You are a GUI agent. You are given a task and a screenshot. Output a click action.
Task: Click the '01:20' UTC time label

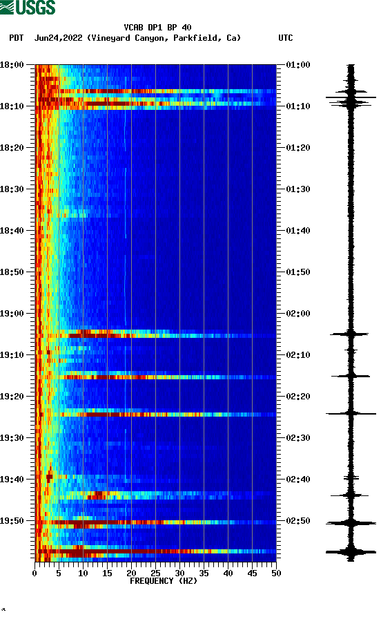[298, 148]
